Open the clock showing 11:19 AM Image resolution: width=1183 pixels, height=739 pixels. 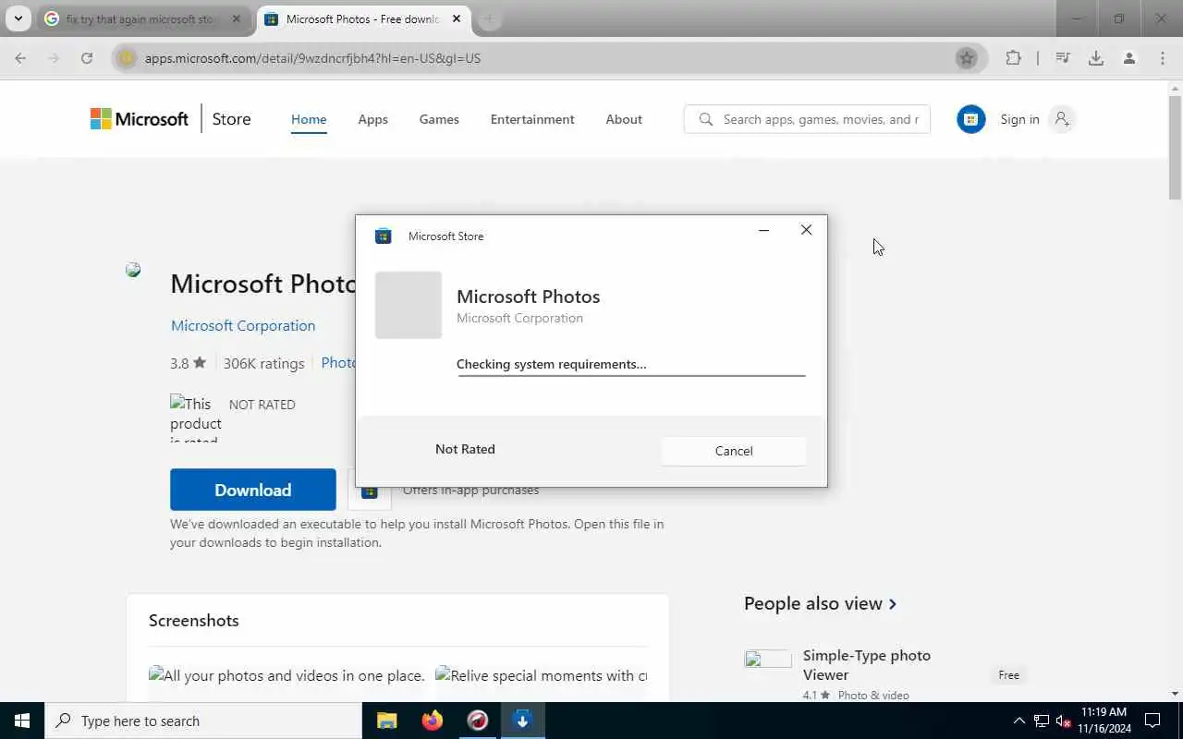pos(1104,721)
